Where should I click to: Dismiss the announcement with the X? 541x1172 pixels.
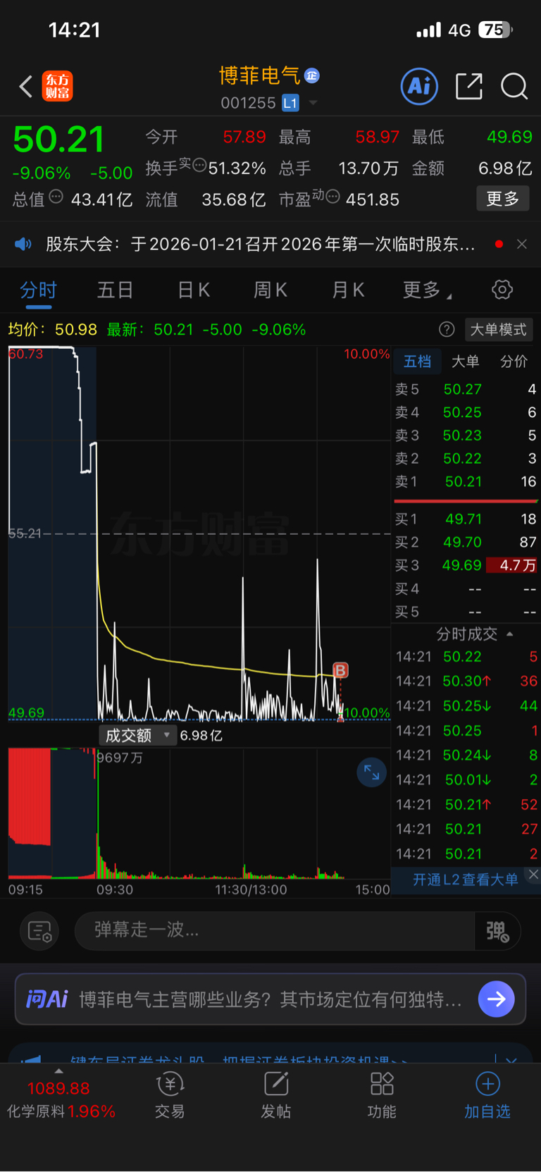522,244
